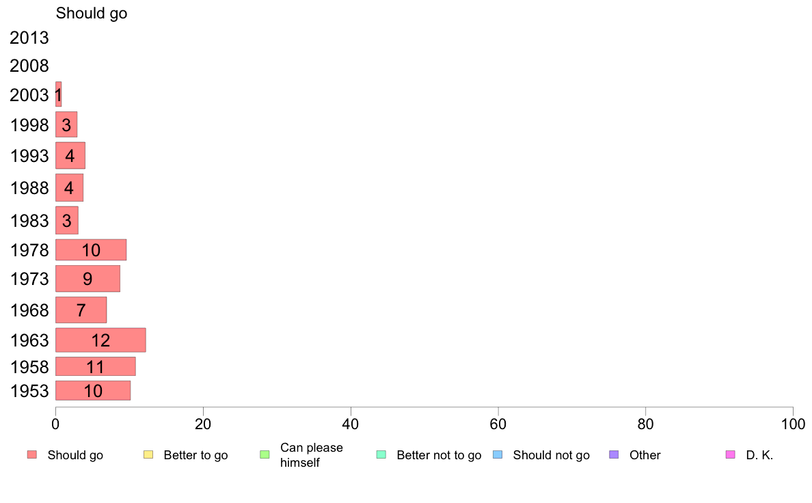Click the 100 tick on x-axis

pyautogui.click(x=793, y=424)
